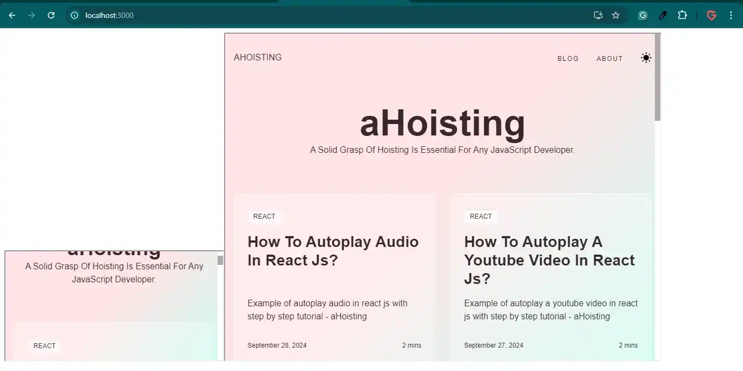Click the REACT tag on the audio post
Image resolution: width=743 pixels, height=371 pixels.
264,217
